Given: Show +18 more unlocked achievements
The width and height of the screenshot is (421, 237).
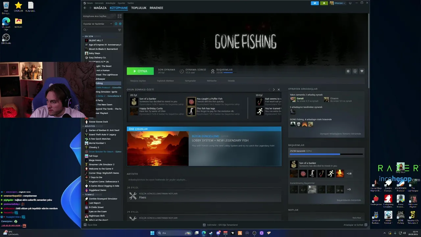Looking at the screenshot, I should [x=349, y=173].
